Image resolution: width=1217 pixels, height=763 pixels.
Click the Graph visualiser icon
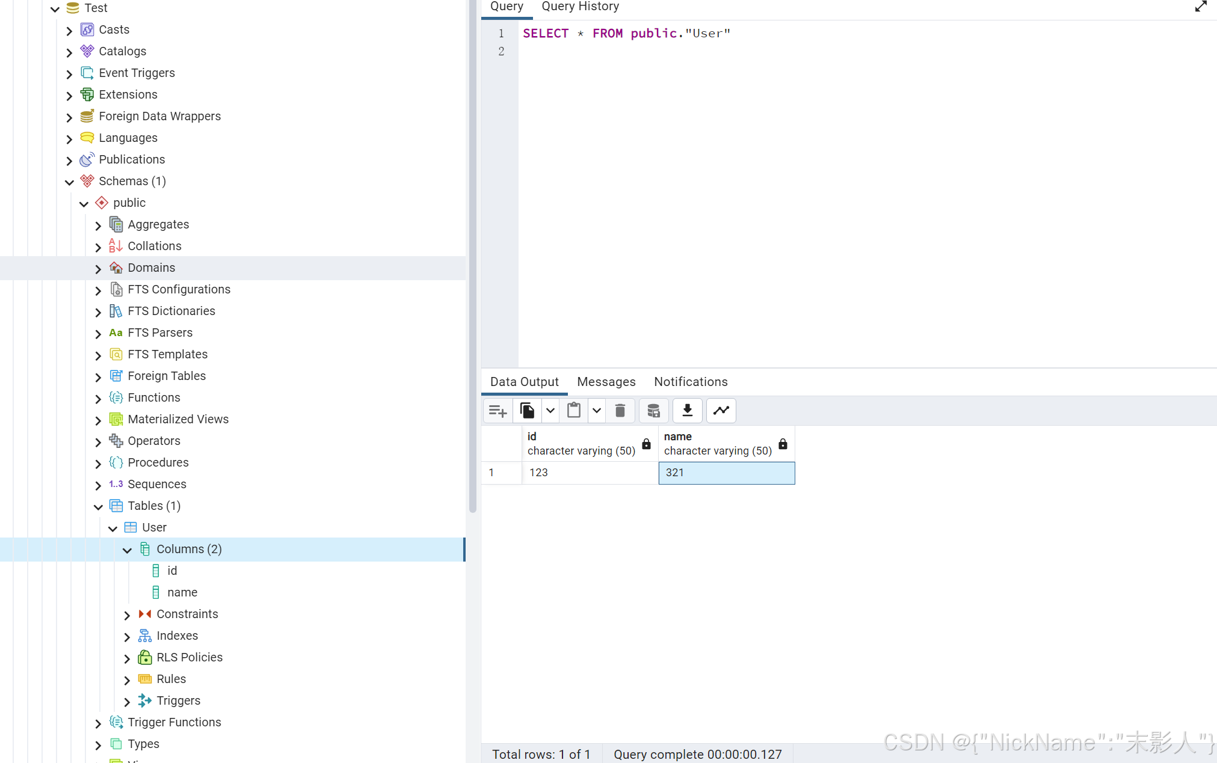721,411
